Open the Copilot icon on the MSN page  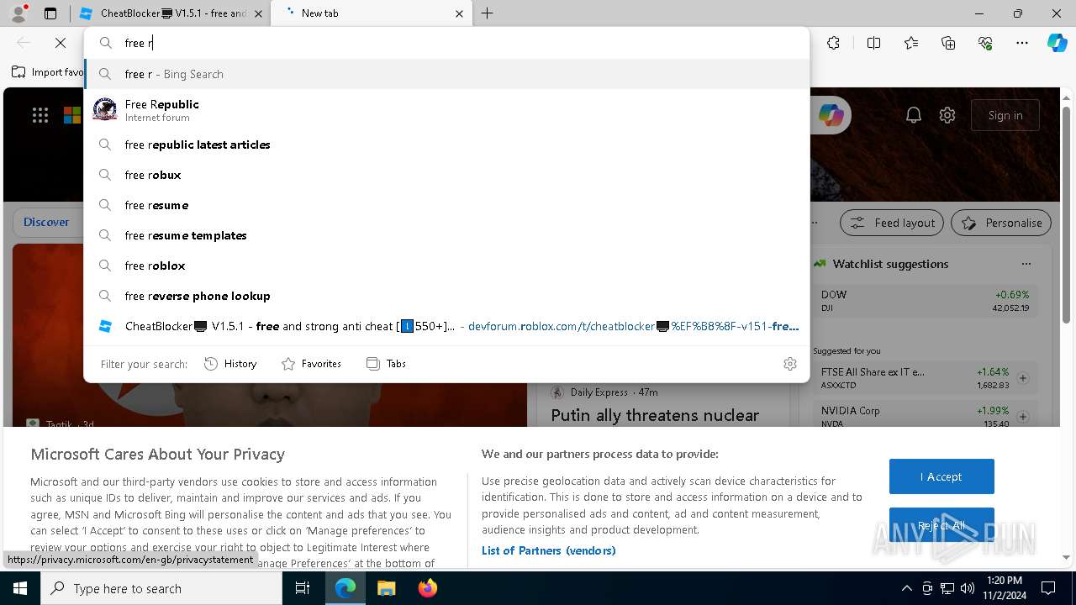point(831,116)
